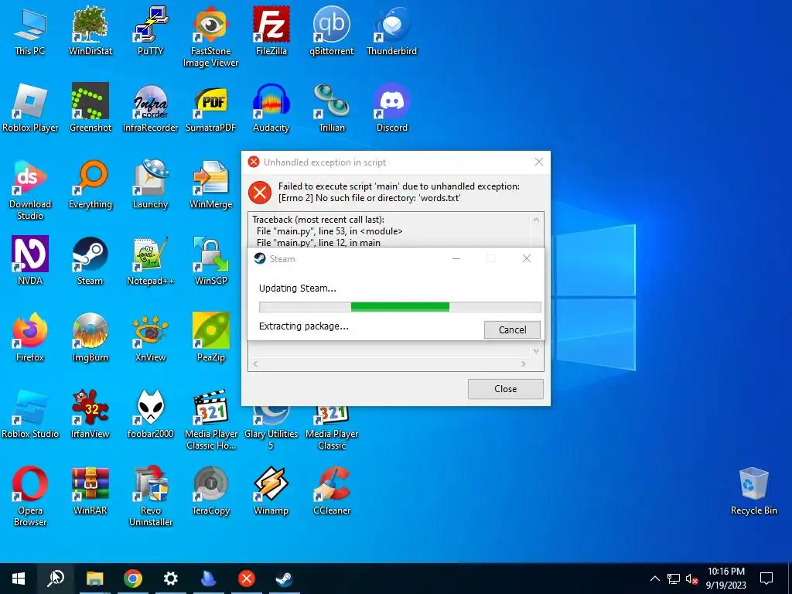Dismiss exception dialog using title bar X
Viewport: 792px width, 594px height.
539,162
